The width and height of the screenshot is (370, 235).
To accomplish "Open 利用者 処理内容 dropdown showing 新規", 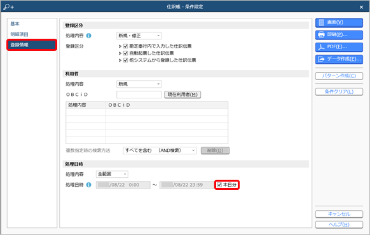I will 139,84.
